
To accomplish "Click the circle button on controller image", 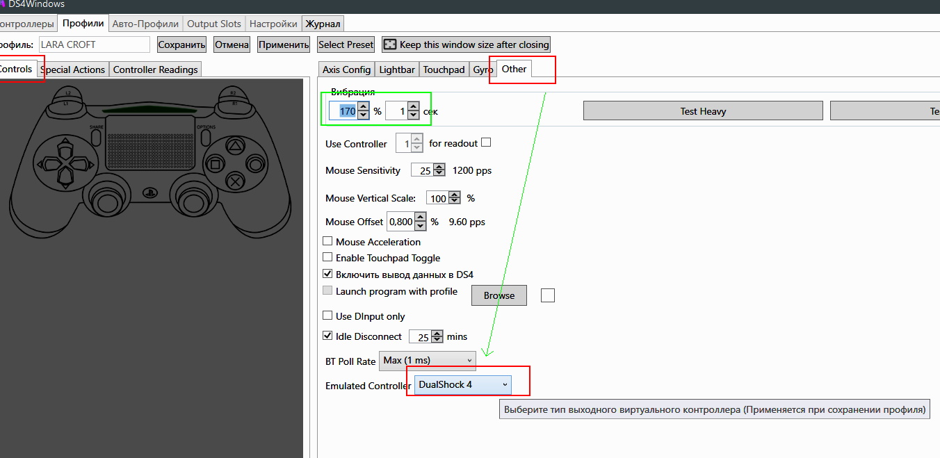I will point(256,165).
